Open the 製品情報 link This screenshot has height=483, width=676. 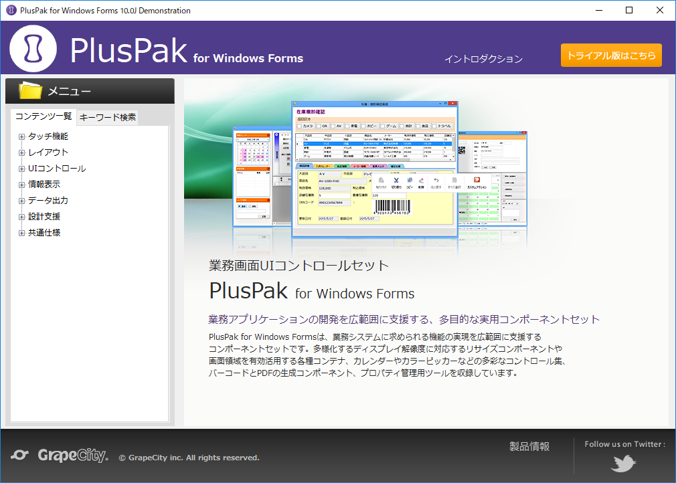(529, 446)
